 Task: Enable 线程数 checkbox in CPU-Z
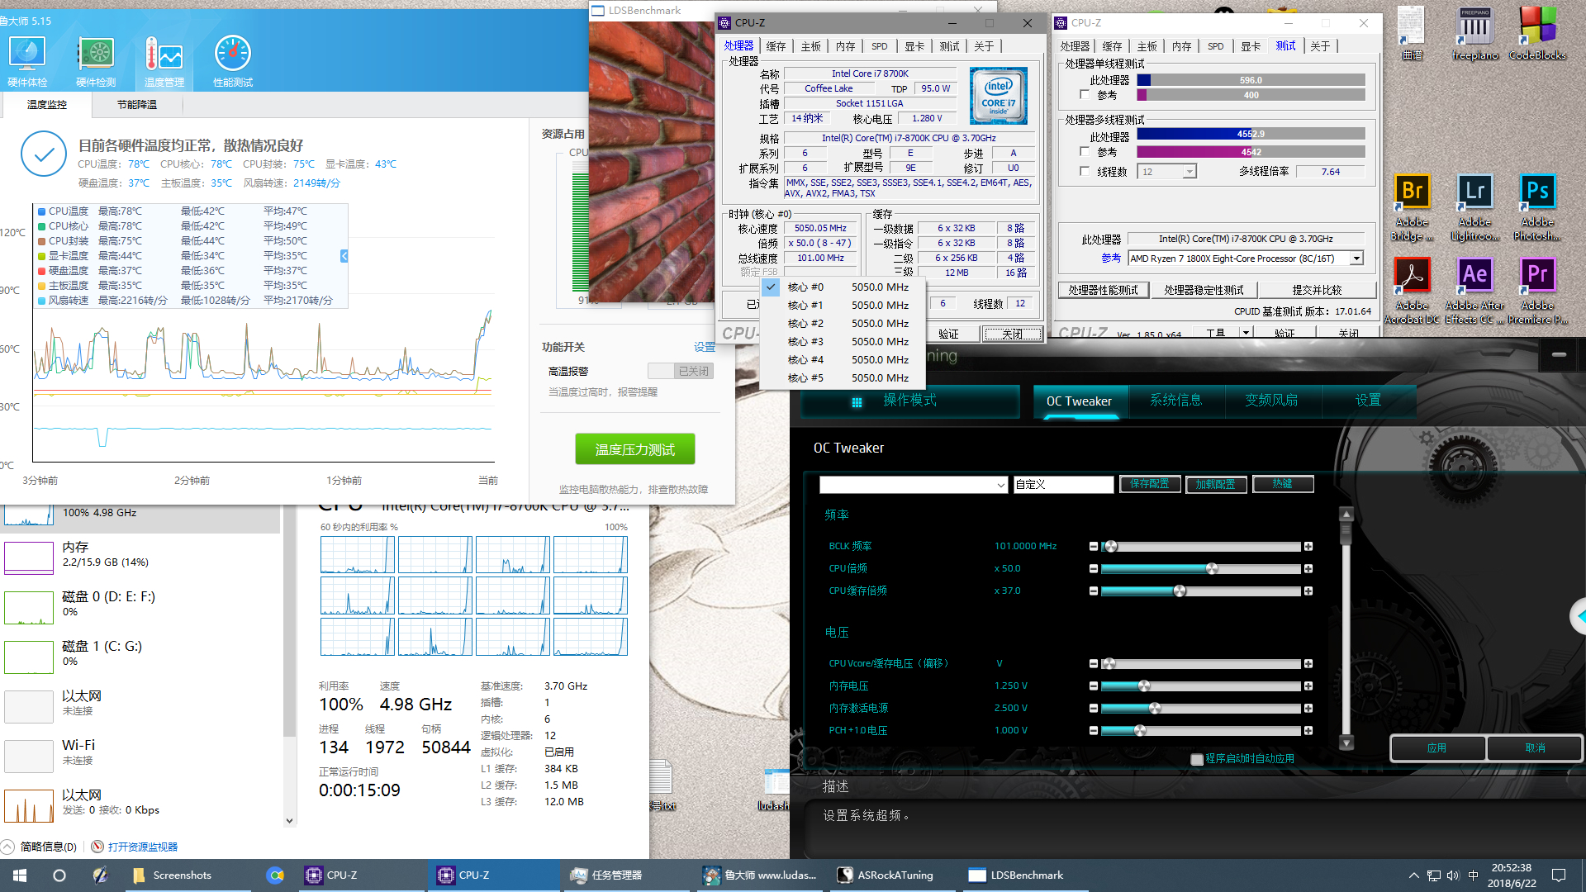[x=1085, y=172]
